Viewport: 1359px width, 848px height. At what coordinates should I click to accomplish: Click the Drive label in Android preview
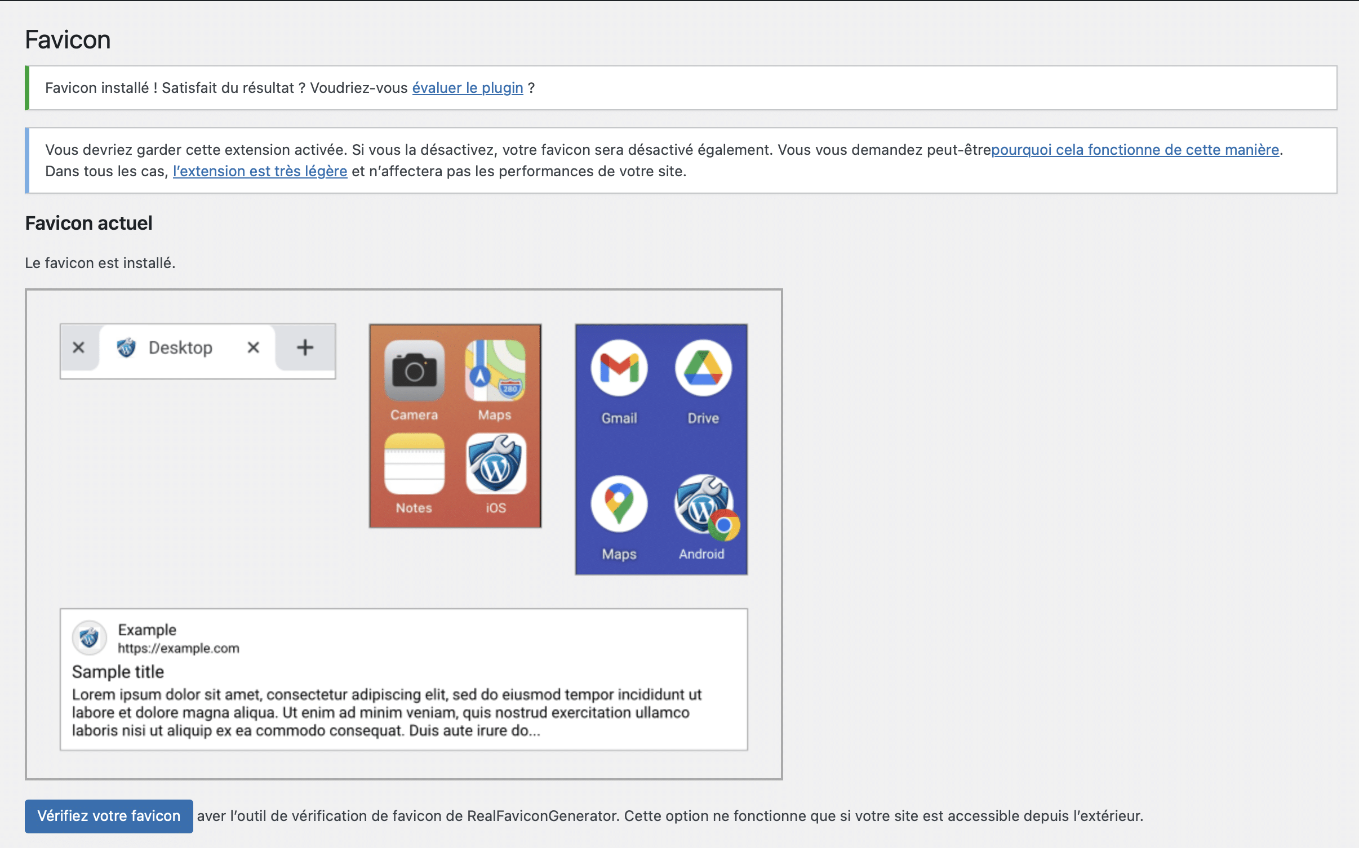703,418
